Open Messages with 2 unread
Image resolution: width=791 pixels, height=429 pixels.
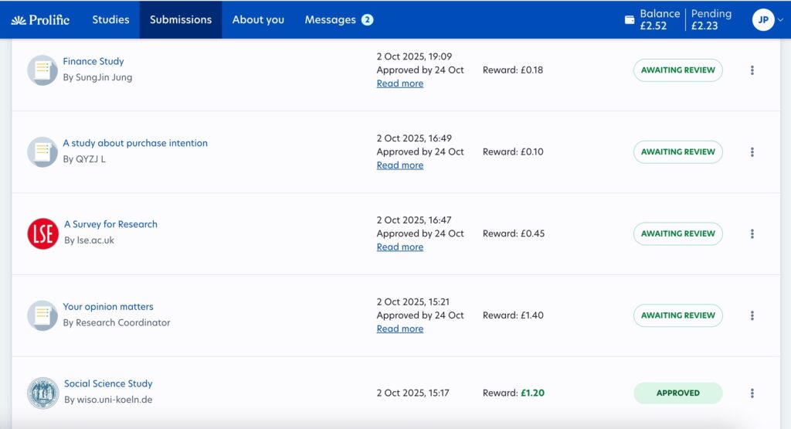point(338,20)
